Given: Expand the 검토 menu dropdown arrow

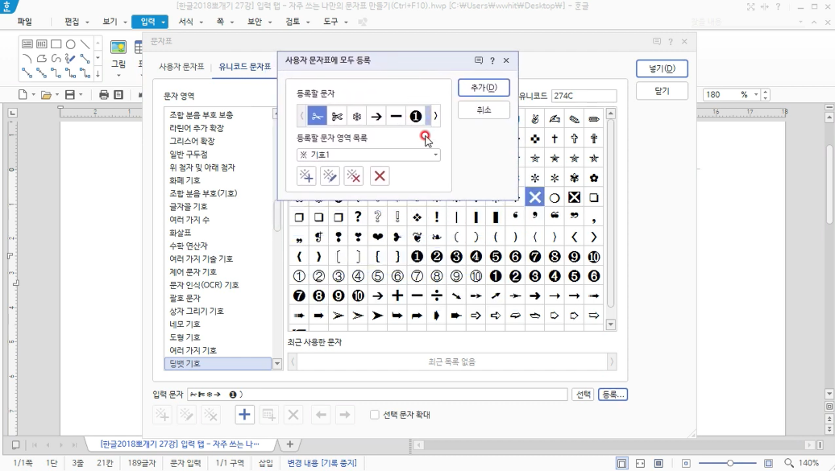Looking at the screenshot, I should [x=308, y=23].
